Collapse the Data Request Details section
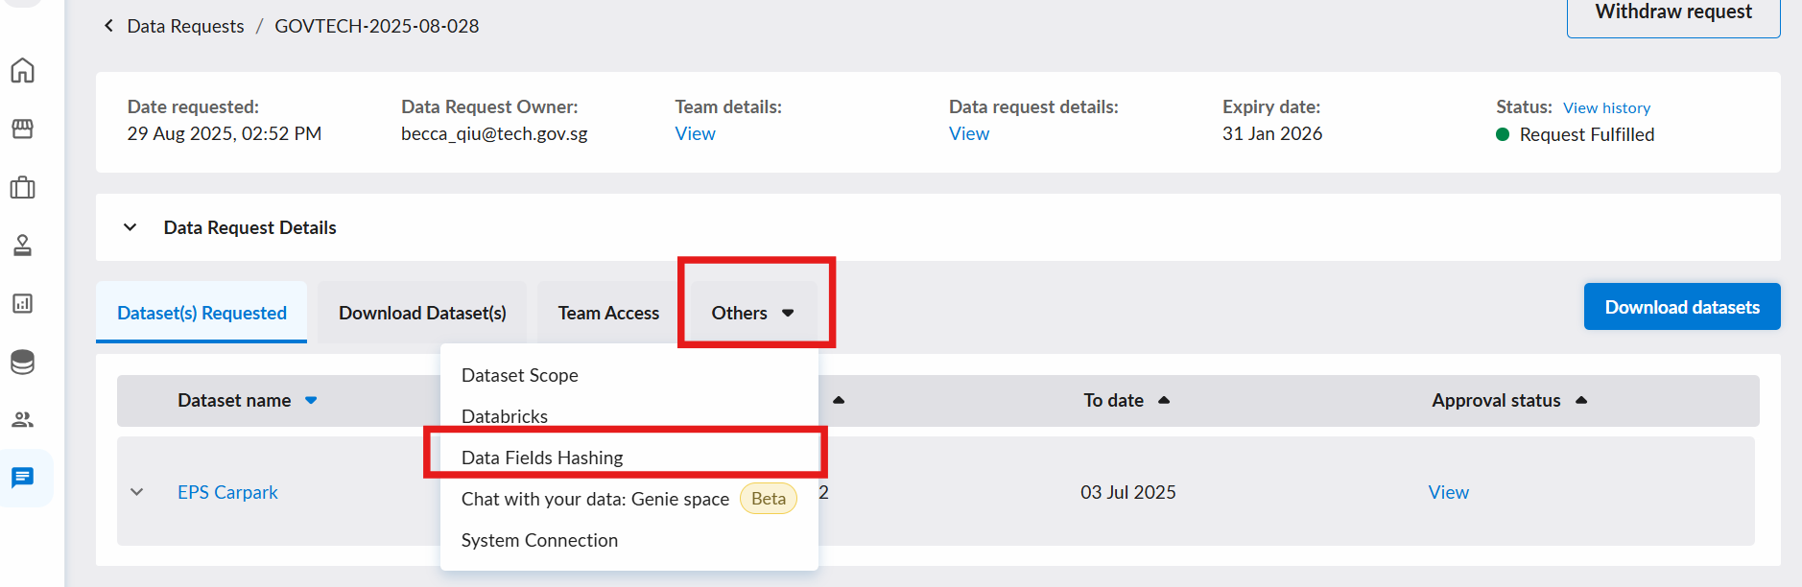Screen dimensions: 1802x587 [130, 227]
